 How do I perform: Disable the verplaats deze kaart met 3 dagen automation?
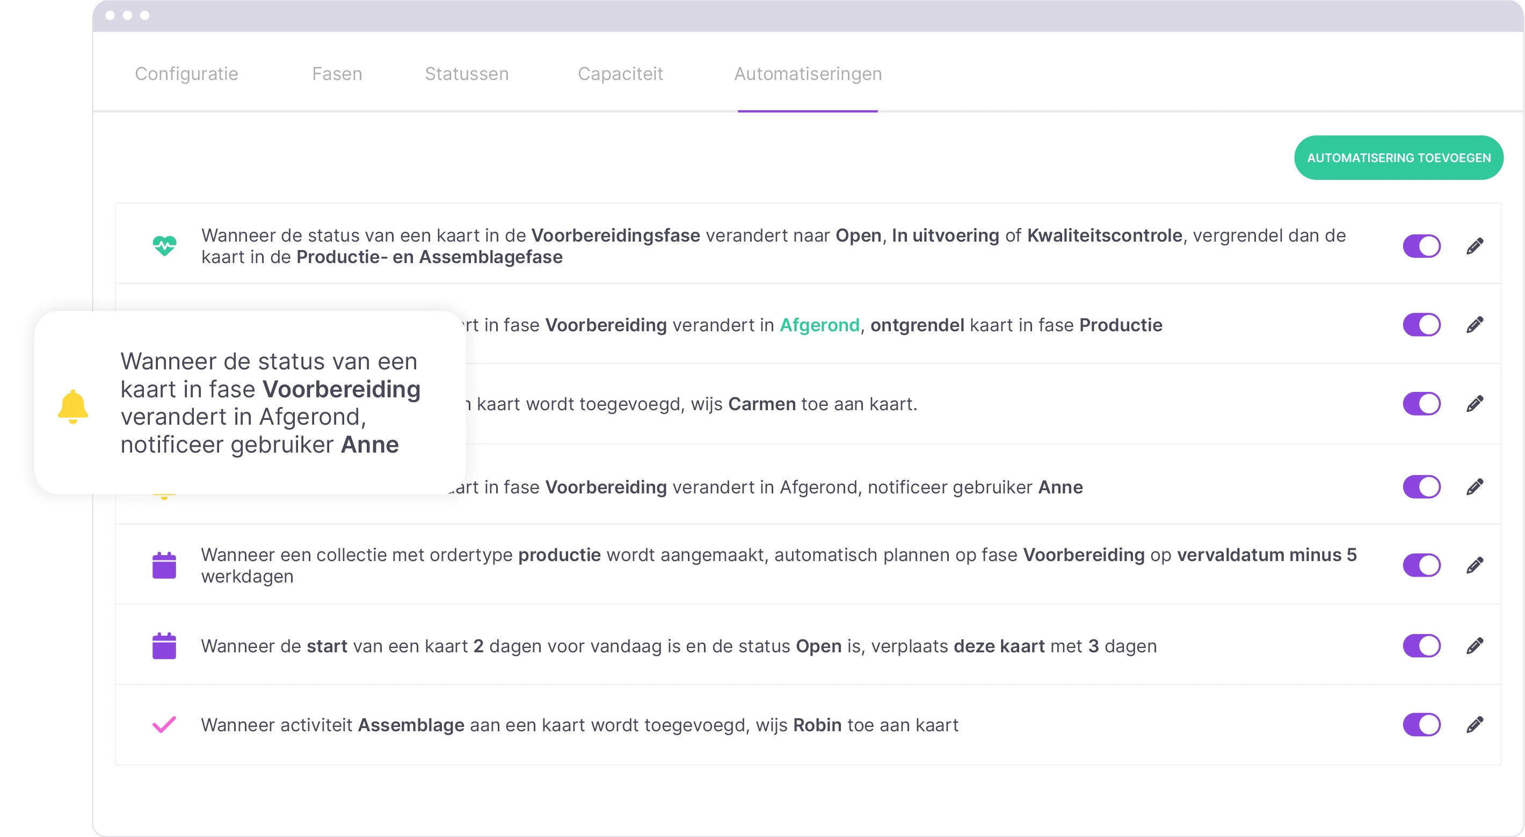coord(1421,645)
